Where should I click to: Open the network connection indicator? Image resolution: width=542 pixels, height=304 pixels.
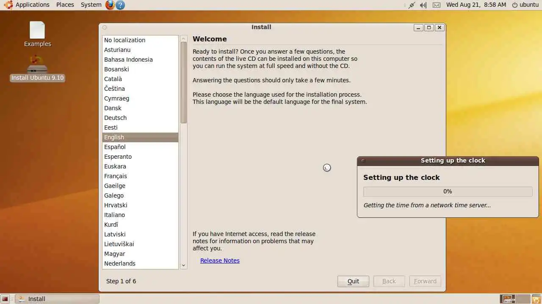pyautogui.click(x=412, y=5)
